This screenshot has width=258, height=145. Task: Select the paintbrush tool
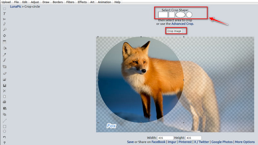point(5,60)
